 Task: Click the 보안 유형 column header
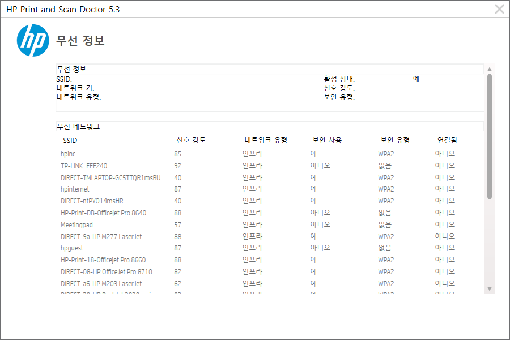click(395, 141)
